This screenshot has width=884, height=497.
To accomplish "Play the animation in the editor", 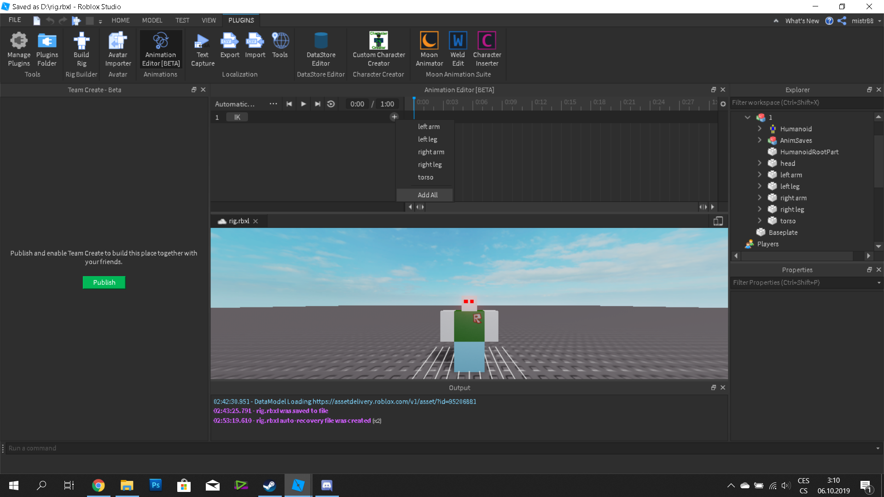I will pos(303,104).
